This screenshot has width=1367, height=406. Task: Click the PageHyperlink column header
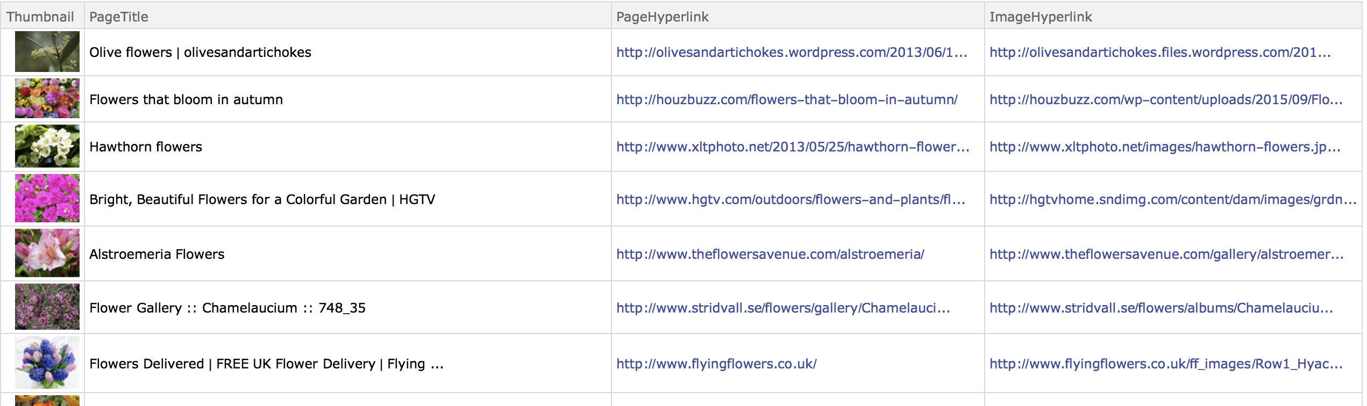(x=663, y=17)
